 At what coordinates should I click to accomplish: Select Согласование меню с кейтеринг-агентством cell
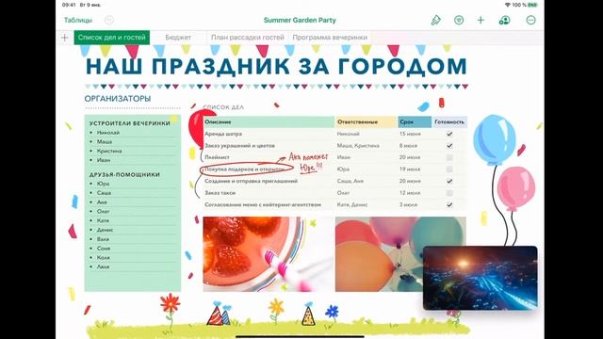coord(269,205)
